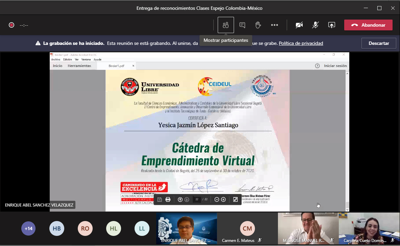Click the Universidad Libre logo
Viewport: 400px width, 246px height.
[150, 87]
